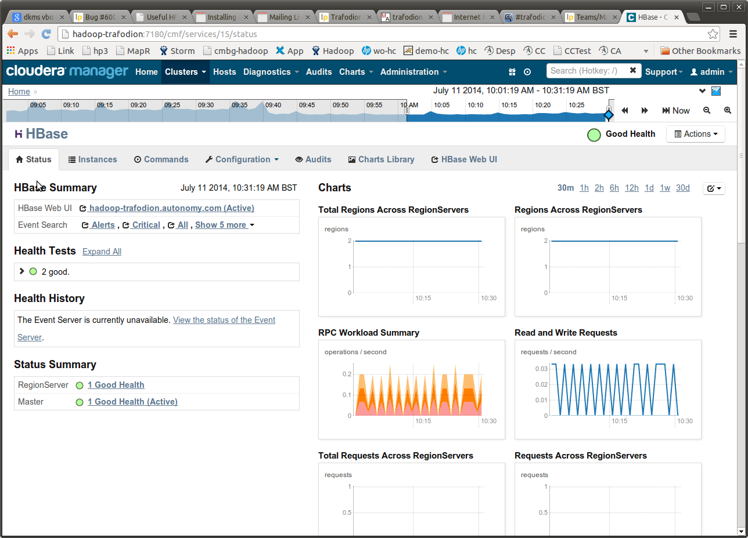Open the Actions dropdown for HBase

tap(695, 134)
